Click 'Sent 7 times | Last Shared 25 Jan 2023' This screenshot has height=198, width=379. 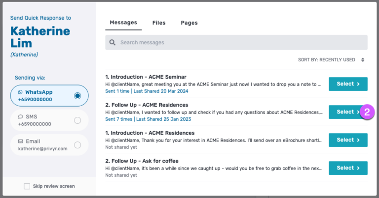[148, 119]
